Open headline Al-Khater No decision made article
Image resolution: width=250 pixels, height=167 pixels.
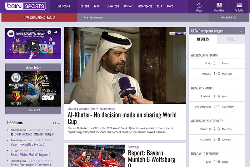[x=122, y=118]
